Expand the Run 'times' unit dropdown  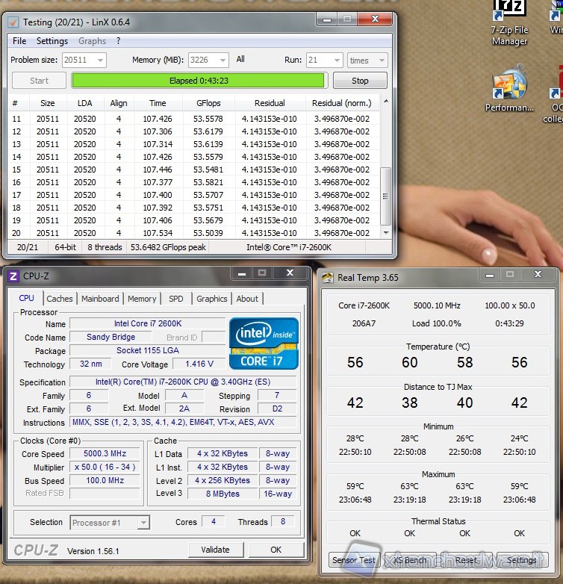pos(381,60)
